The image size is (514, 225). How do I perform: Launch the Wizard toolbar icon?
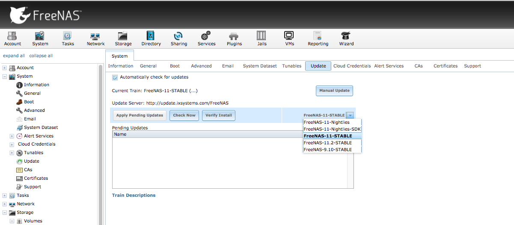(346, 38)
